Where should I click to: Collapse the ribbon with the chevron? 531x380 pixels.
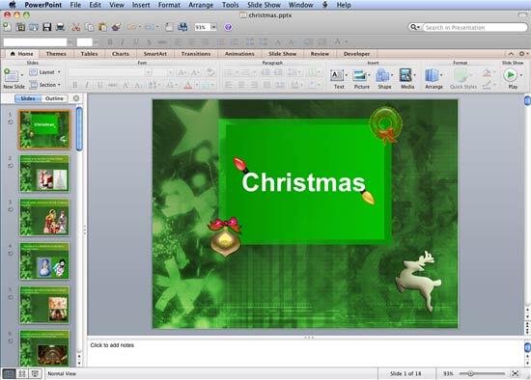tap(511, 54)
